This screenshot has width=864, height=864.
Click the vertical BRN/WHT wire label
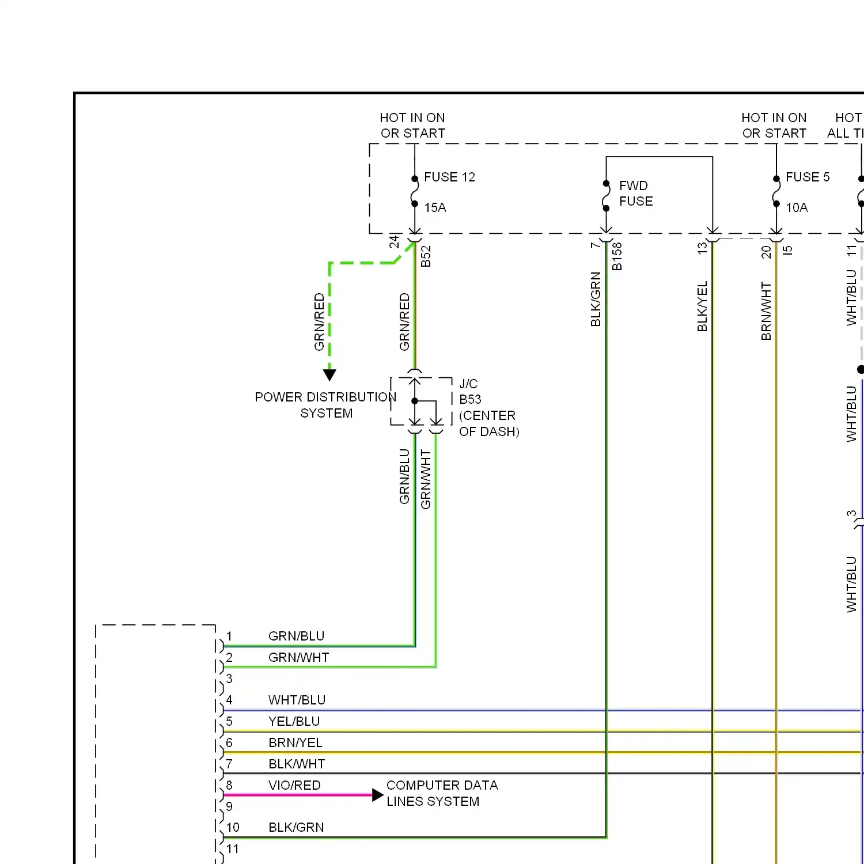(x=766, y=311)
